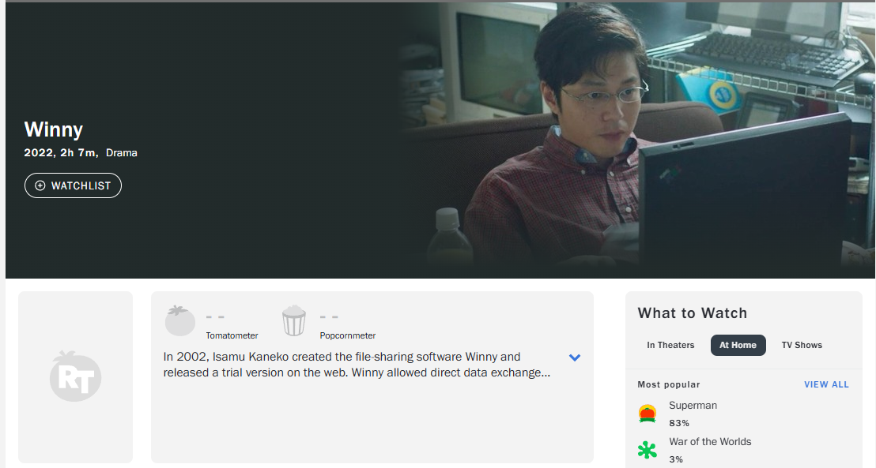Click the Drama genre link
The width and height of the screenshot is (876, 468).
coord(121,153)
